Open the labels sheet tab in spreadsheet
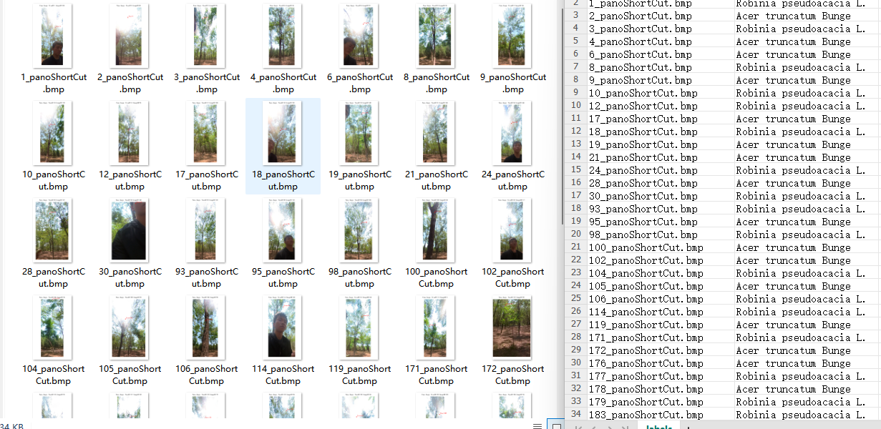 [x=658, y=427]
